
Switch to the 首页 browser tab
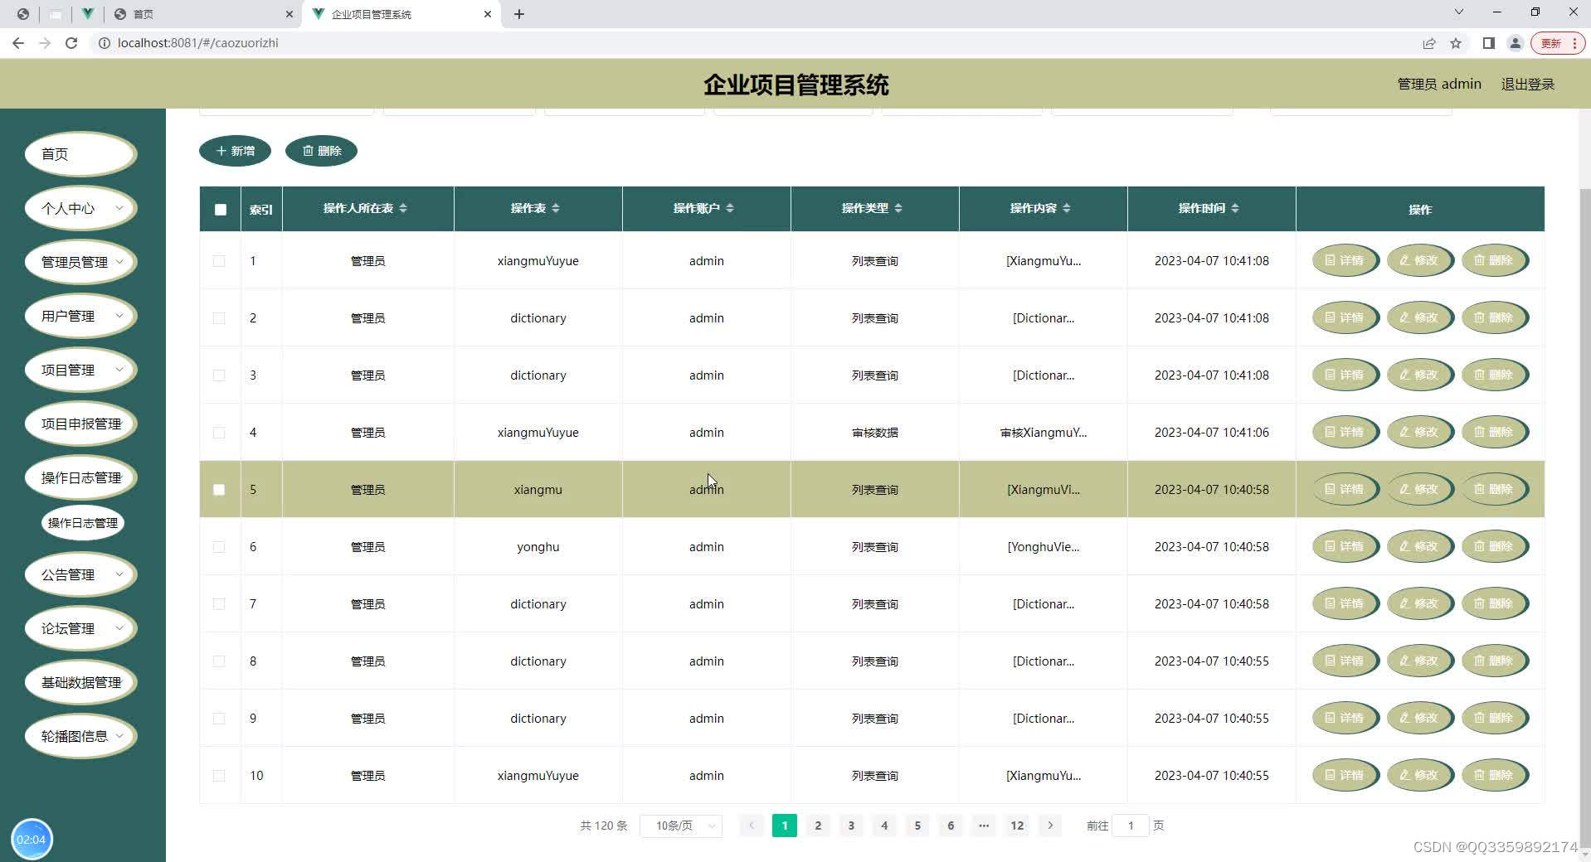tap(203, 14)
